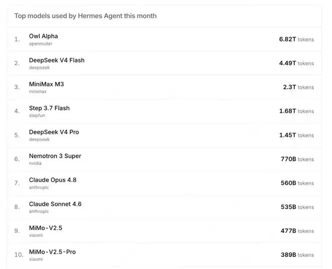Click the Top models used heading

pyautogui.click(x=86, y=16)
